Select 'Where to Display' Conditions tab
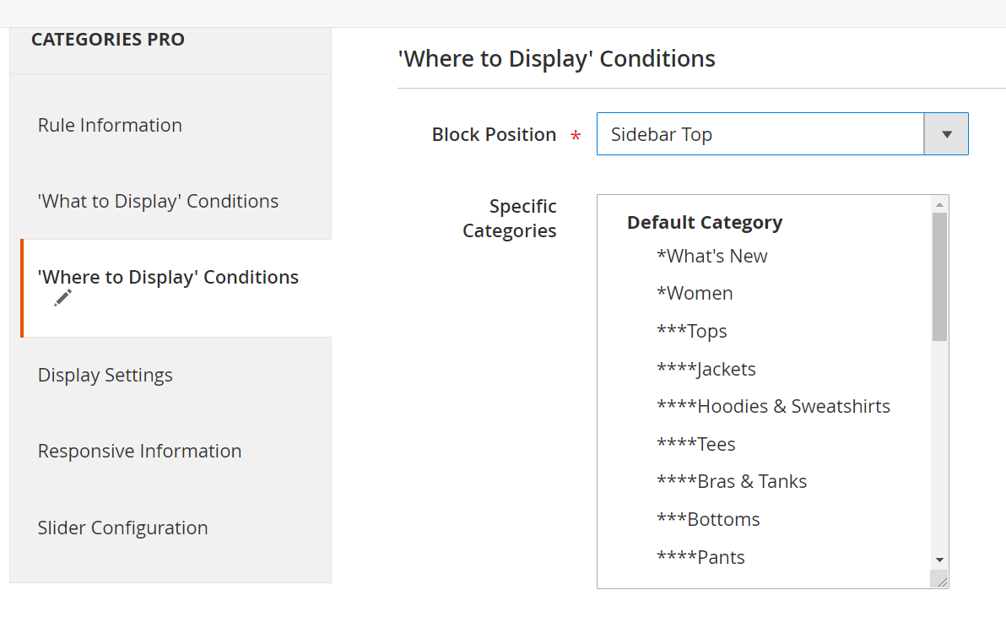1006x628 pixels. pos(168,278)
